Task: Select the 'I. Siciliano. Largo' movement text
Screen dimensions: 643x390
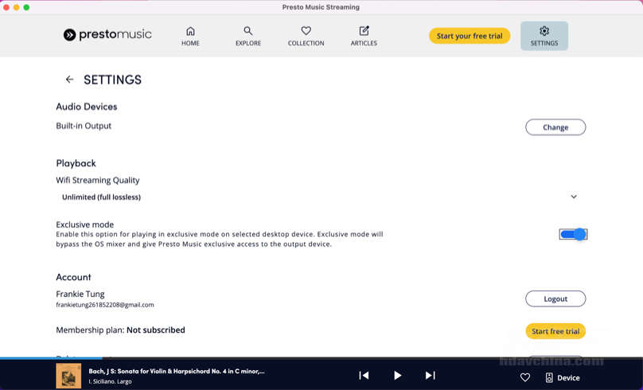Action: [x=111, y=381]
